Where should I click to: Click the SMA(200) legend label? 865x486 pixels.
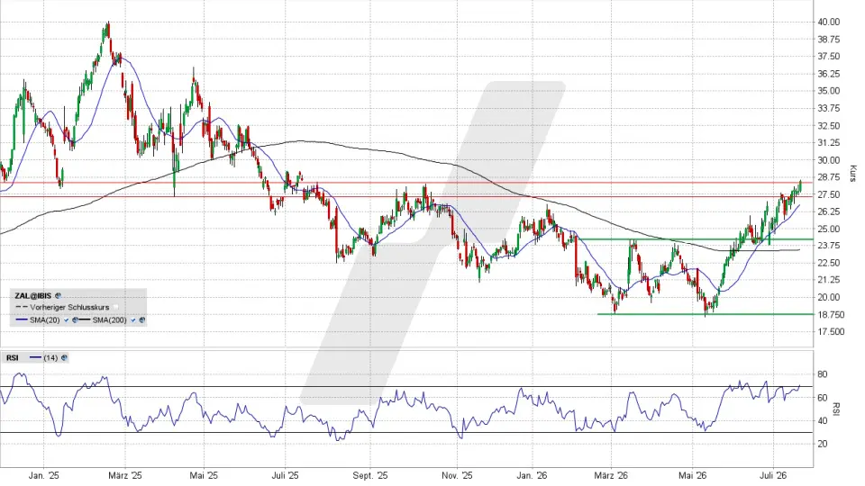point(109,320)
